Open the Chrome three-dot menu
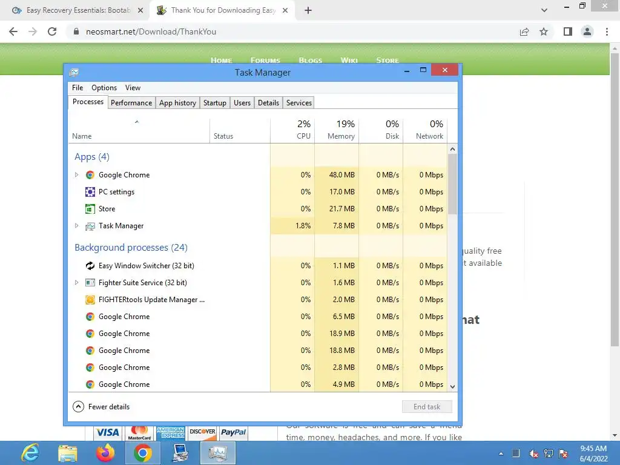Screen dimensions: 620x465 coord(607,31)
